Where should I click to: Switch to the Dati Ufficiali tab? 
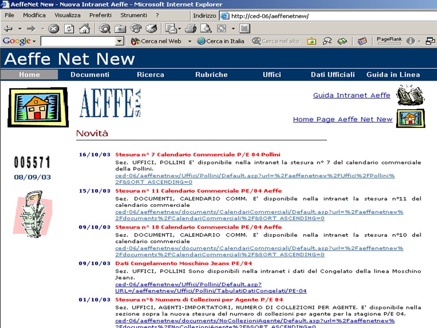click(x=333, y=74)
